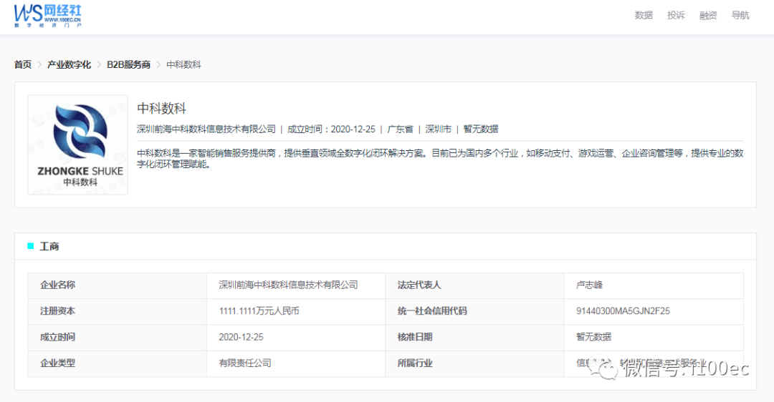Select the 成立时间 label in table
Image resolution: width=774 pixels, height=402 pixels.
coord(117,338)
